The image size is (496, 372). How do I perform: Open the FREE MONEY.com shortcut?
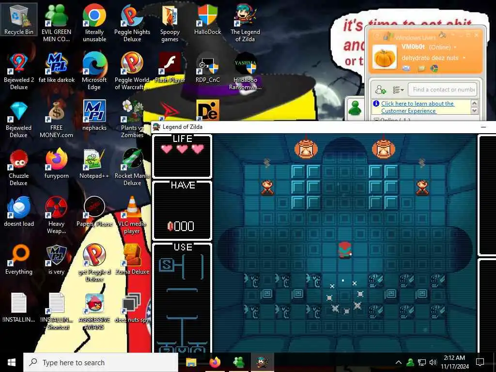[x=56, y=119]
